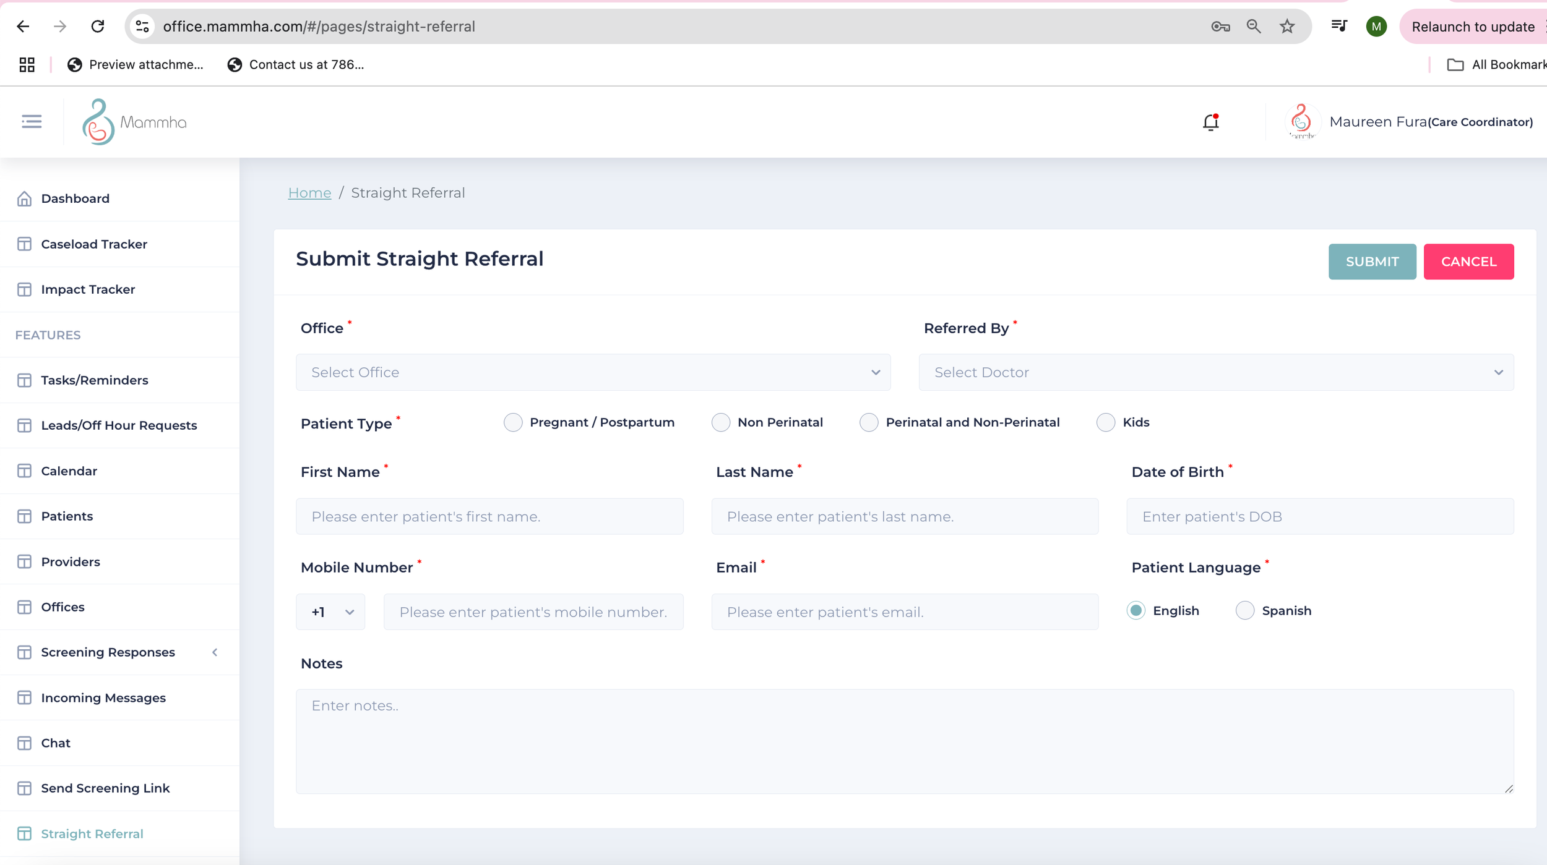Expand the +1 country code dropdown
Image resolution: width=1547 pixels, height=865 pixels.
point(331,612)
